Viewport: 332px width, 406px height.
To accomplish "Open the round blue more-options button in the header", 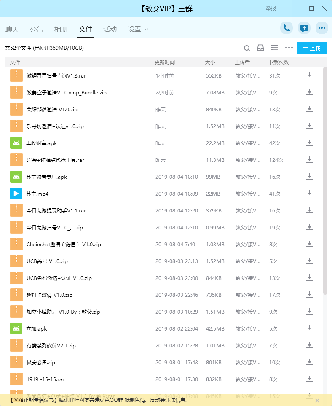I will [321, 28].
